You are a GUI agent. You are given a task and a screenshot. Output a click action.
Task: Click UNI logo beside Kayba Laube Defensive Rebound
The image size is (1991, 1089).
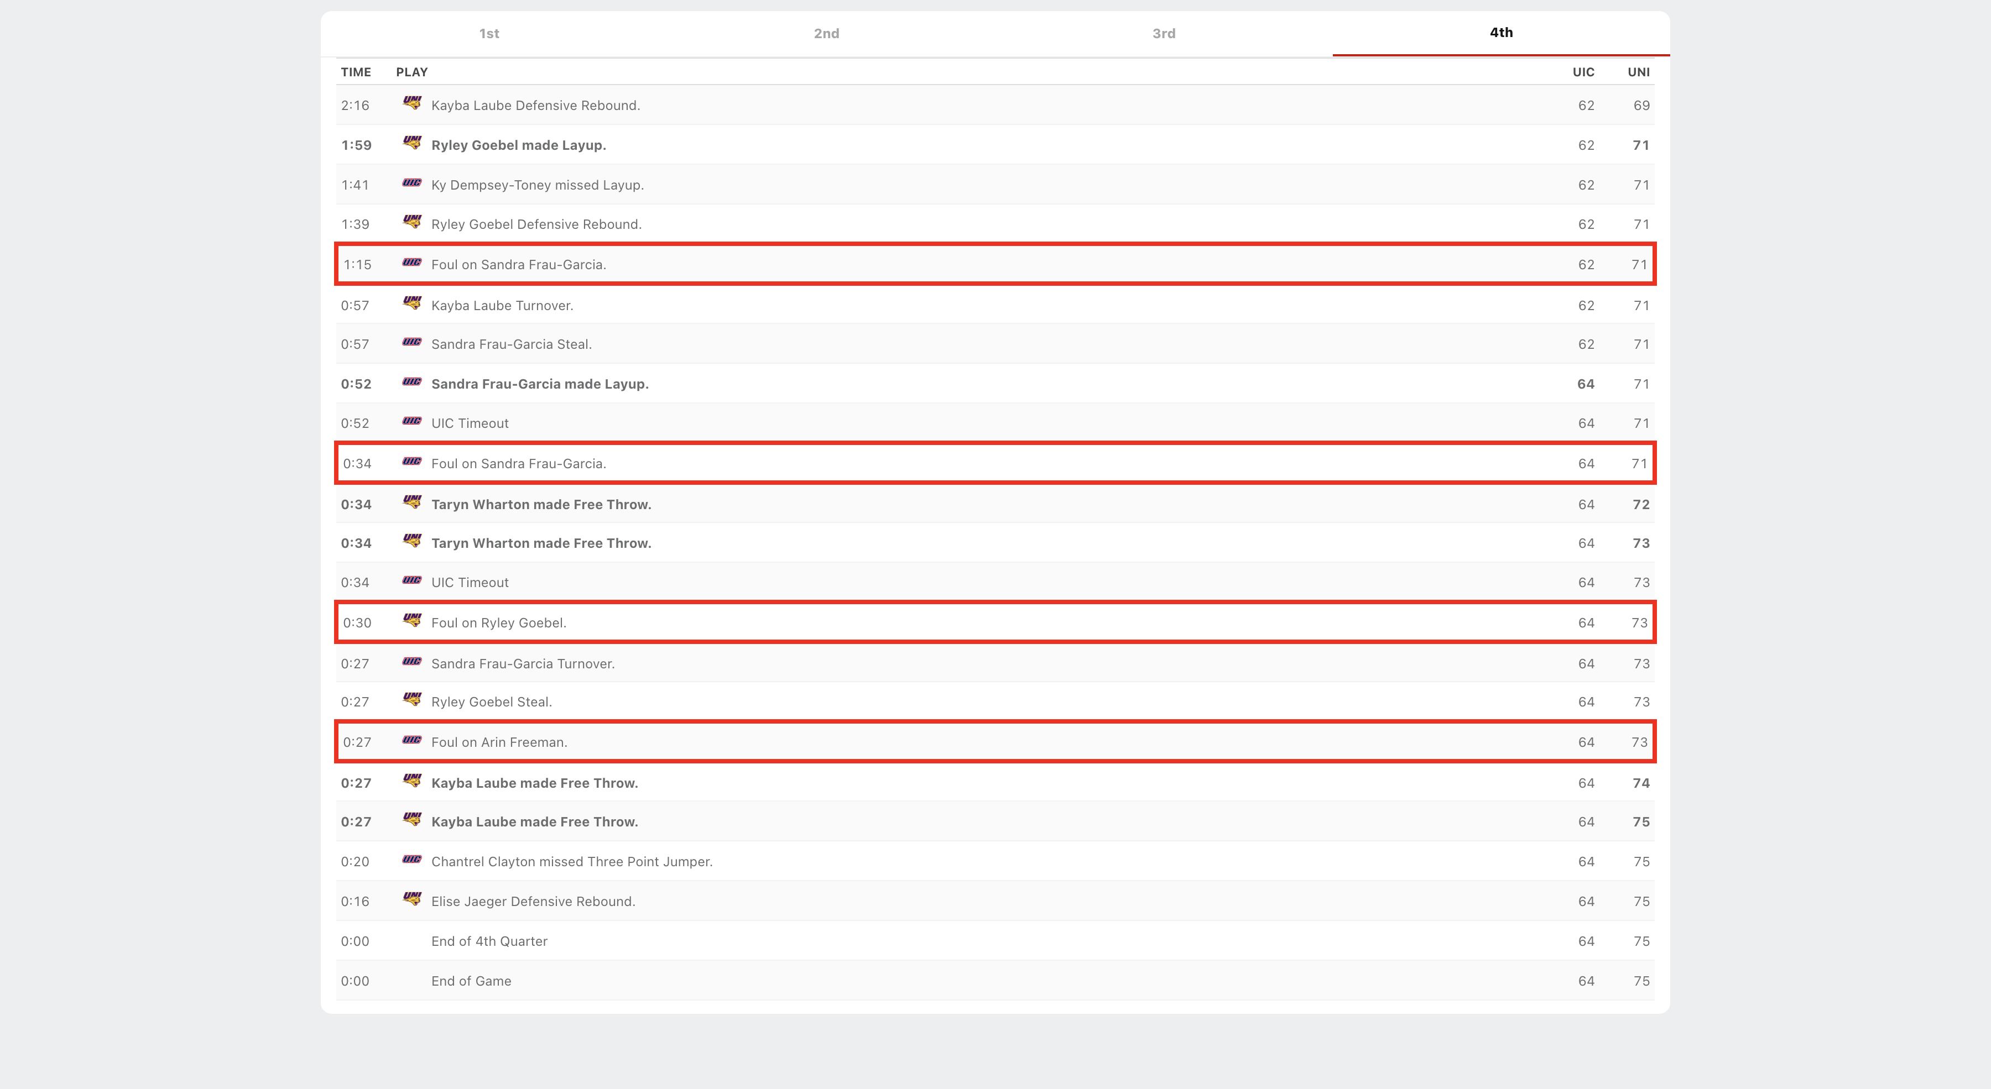point(412,103)
